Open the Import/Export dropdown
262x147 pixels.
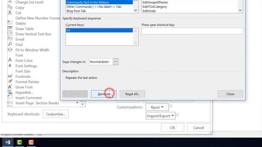pos(160,116)
